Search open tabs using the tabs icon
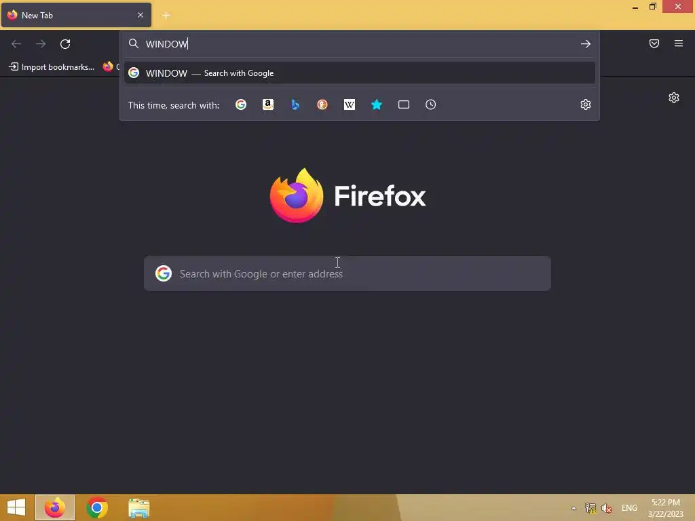 pos(403,104)
